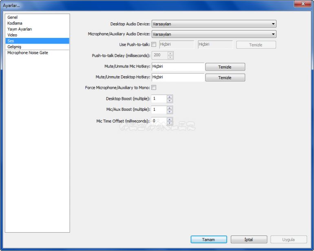Confirm settings with the Tamam button

coord(208,240)
